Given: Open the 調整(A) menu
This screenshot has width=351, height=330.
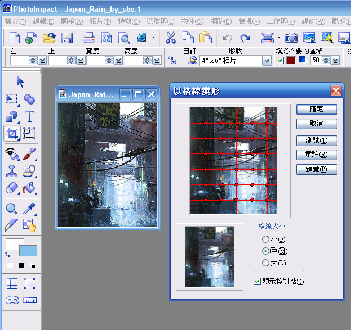Looking at the screenshot, I should point(72,21).
